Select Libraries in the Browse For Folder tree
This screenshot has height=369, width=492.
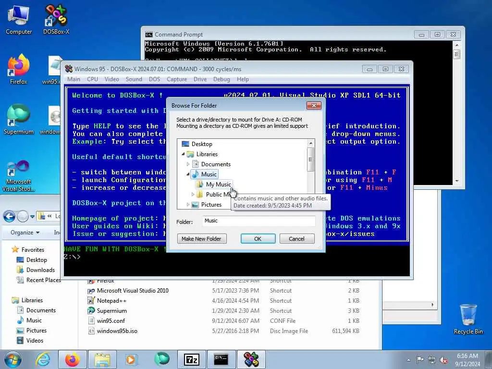point(207,154)
